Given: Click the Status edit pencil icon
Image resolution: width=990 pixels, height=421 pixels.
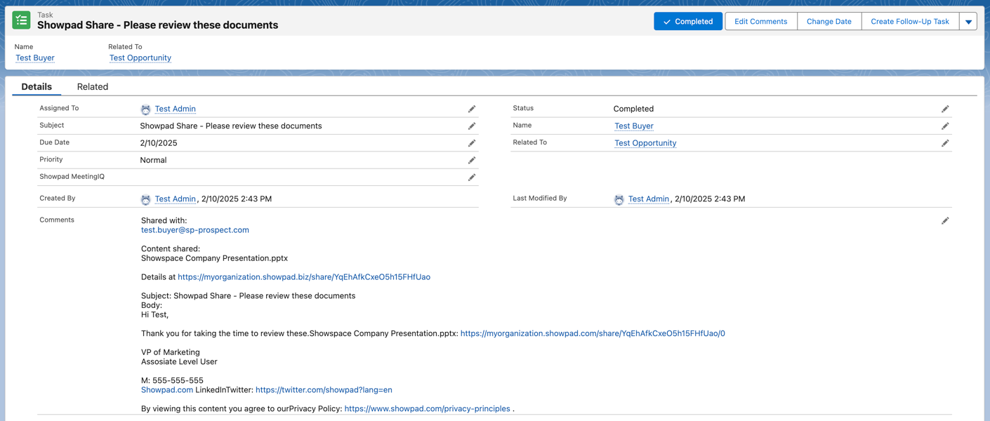Looking at the screenshot, I should pyautogui.click(x=945, y=109).
